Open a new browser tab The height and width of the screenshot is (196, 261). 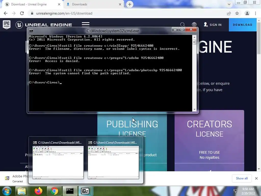pyautogui.click(x=130, y=4)
